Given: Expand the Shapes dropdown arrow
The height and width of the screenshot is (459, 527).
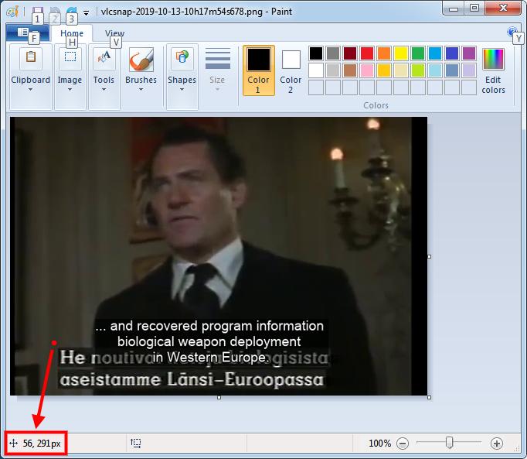Looking at the screenshot, I should point(182,90).
